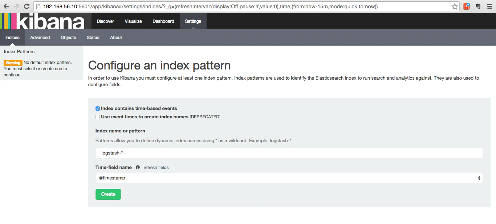Bookmark this page with the star icon
Screen dimensions: 496x224
point(455,7)
